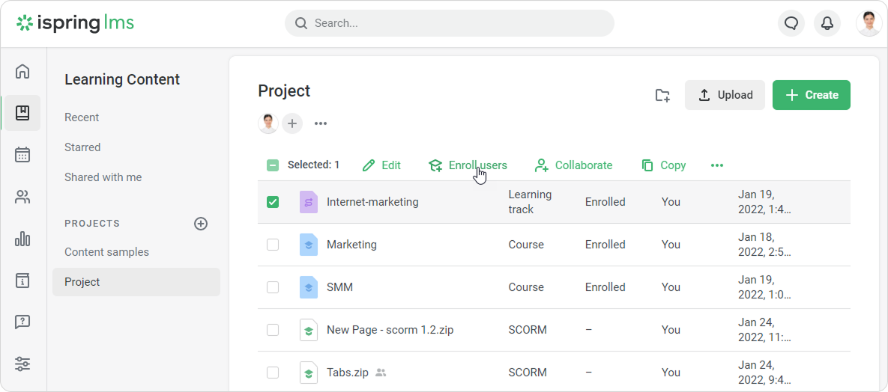Tick the SMM course checkbox
The width and height of the screenshot is (888, 392).
click(x=273, y=287)
